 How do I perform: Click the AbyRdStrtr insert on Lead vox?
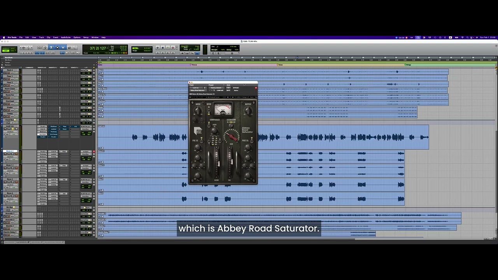click(x=42, y=134)
